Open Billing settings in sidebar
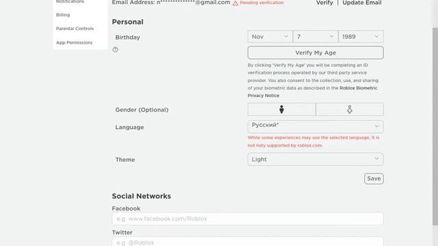438x246 pixels. click(63, 15)
